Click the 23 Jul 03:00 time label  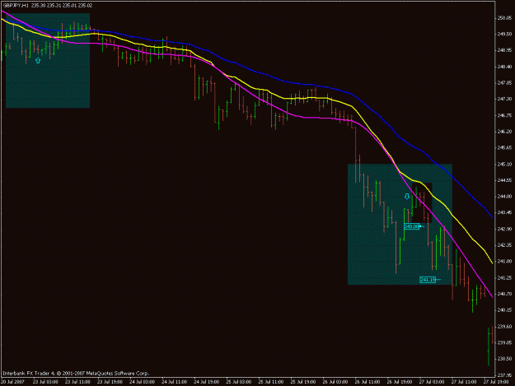[x=45, y=382]
